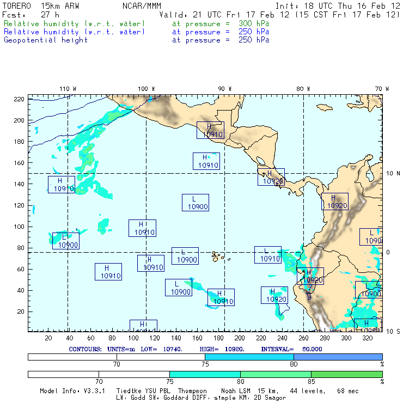Click the '220' tick label on y-axis
The image size is (403, 403).
(x=19, y=99)
